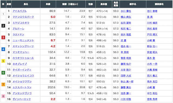Open trainer 小崎 憲 in エクスパートラン row
173x103 pixels.
click(151, 87)
